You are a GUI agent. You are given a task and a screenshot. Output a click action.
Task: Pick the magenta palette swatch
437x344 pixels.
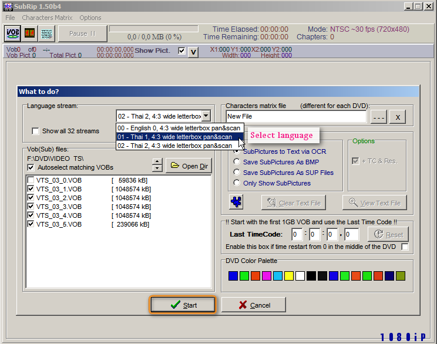coord(267,276)
